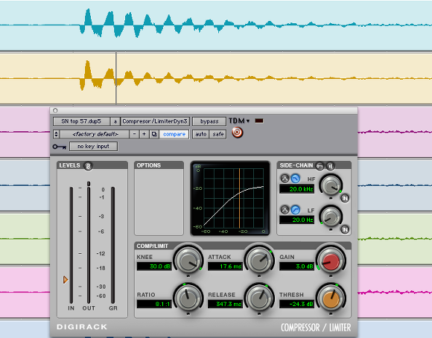Screen dimensions: 432x338
Task: Close the plug-in window
Action: click(x=55, y=110)
